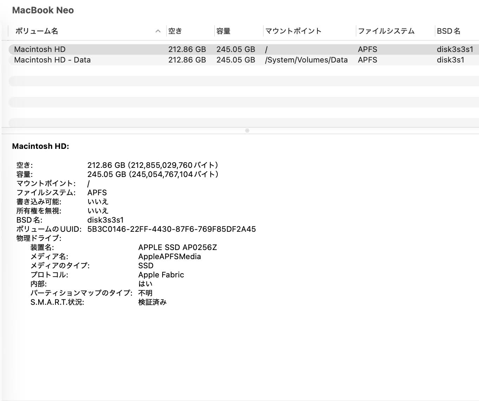The width and height of the screenshot is (479, 401).
Task: Click the 所有権を無視: label
Action: [39, 211]
